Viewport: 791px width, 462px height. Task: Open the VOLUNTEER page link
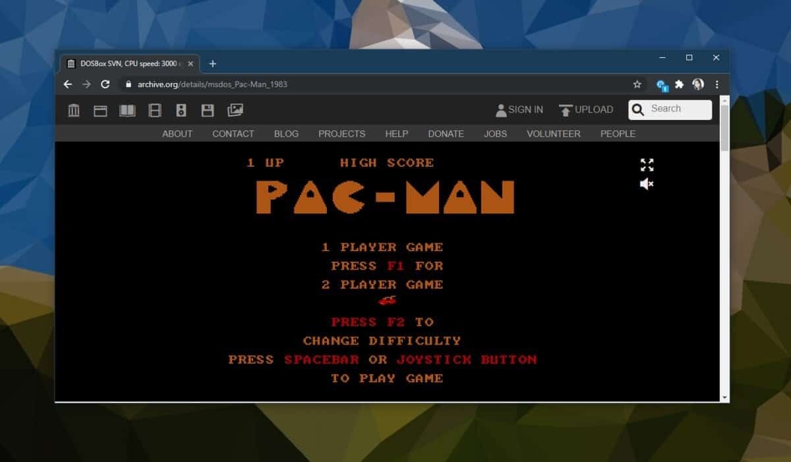554,134
